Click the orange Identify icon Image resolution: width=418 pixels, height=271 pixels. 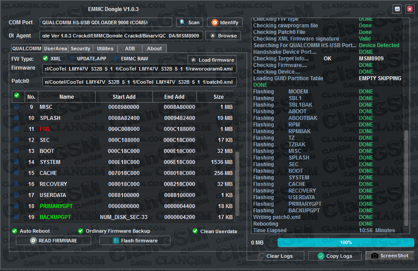click(215, 22)
